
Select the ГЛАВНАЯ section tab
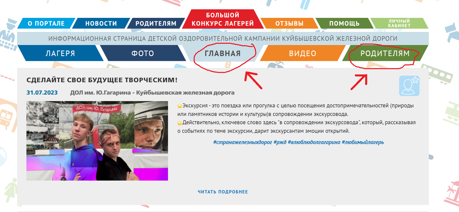(223, 53)
